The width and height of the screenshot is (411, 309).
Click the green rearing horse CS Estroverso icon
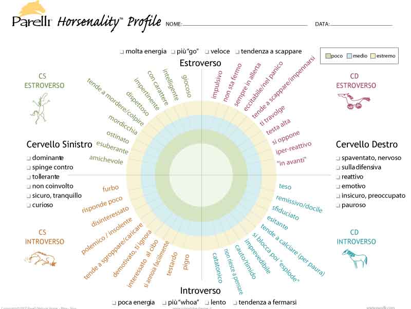tap(41, 109)
